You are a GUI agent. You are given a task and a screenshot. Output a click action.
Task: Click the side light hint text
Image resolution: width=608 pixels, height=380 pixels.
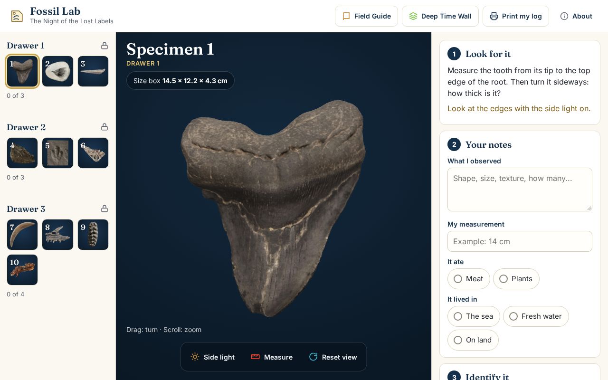(519, 108)
